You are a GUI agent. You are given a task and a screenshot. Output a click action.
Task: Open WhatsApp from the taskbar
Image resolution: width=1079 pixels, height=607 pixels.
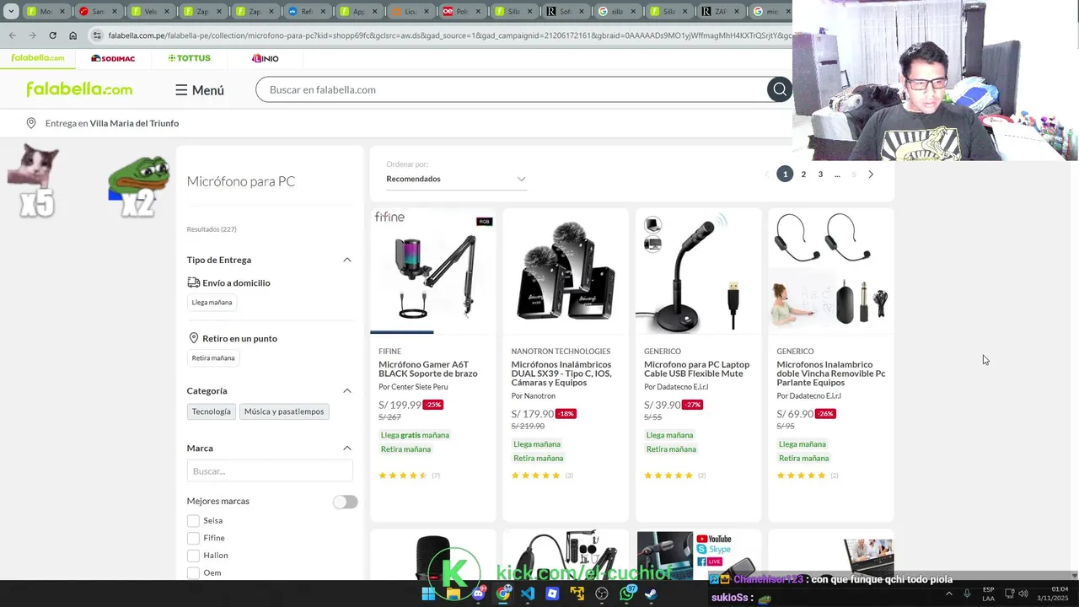tap(626, 594)
